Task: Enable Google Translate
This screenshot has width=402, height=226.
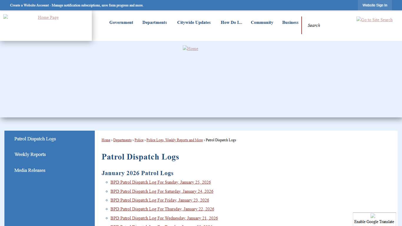Action: click(374, 222)
